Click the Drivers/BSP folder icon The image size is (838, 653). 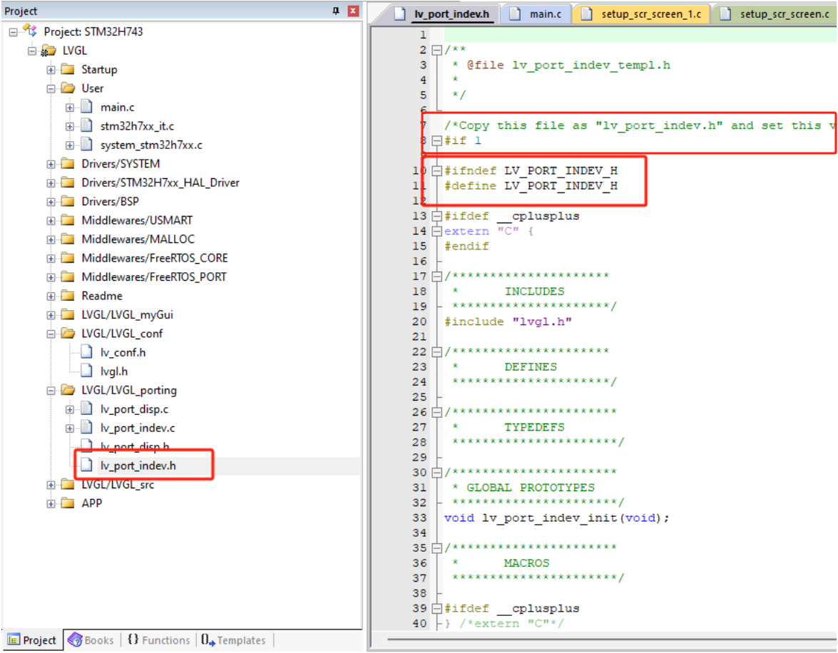(68, 201)
